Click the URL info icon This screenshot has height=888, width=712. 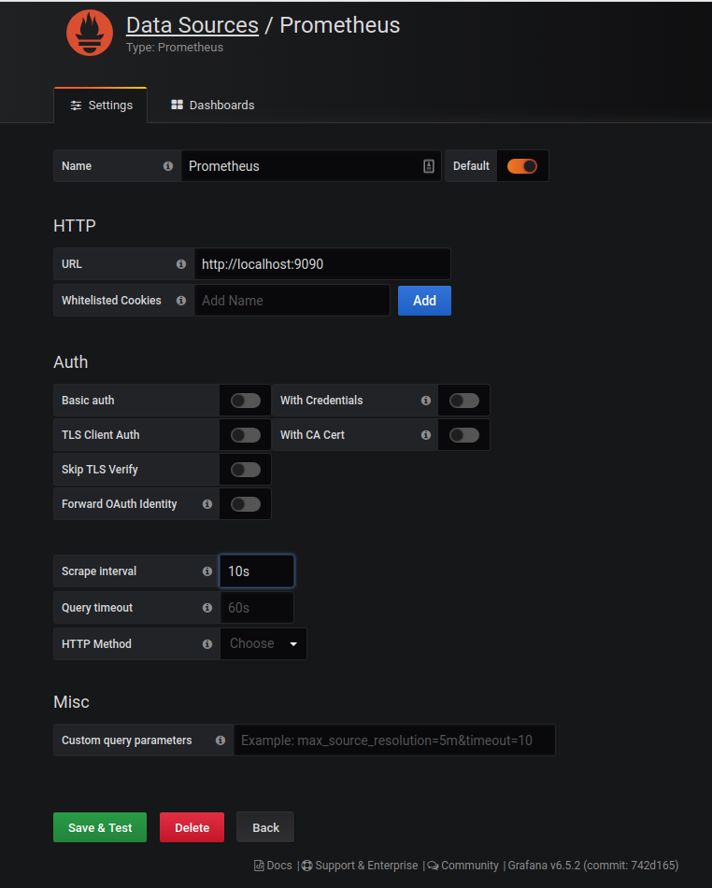click(x=181, y=264)
